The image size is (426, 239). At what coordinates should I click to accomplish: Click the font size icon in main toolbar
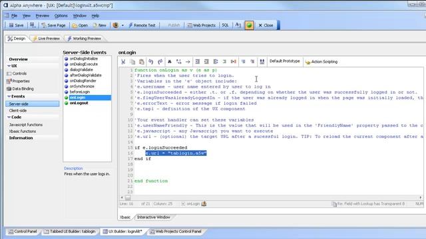pos(238,25)
